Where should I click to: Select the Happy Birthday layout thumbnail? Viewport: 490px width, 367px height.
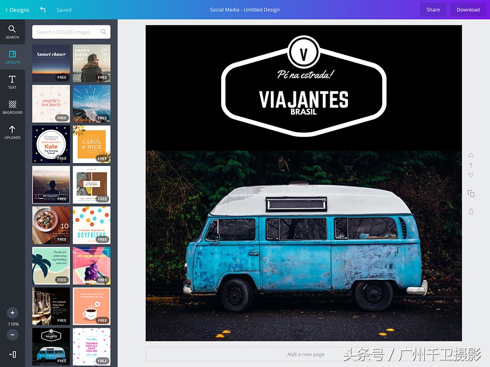[x=92, y=63]
